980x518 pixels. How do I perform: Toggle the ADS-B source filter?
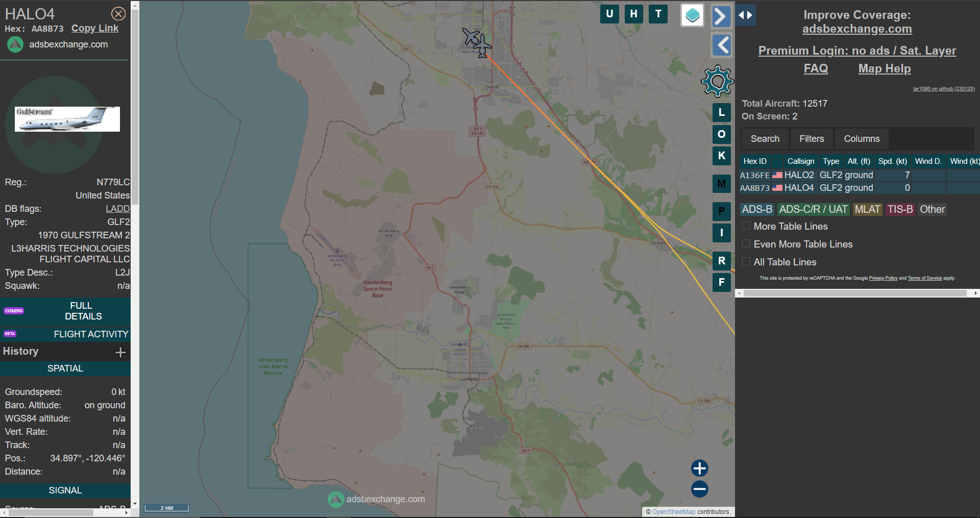click(x=757, y=209)
